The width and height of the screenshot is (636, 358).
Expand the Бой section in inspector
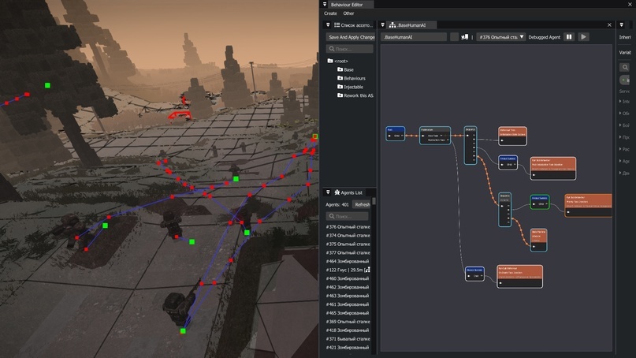tap(625, 125)
